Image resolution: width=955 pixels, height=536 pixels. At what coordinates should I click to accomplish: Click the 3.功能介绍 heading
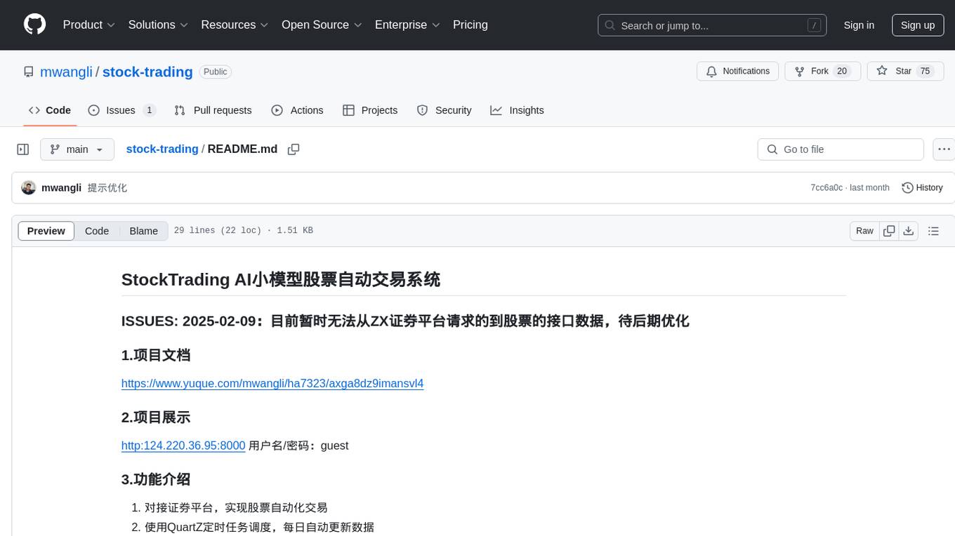pos(156,480)
